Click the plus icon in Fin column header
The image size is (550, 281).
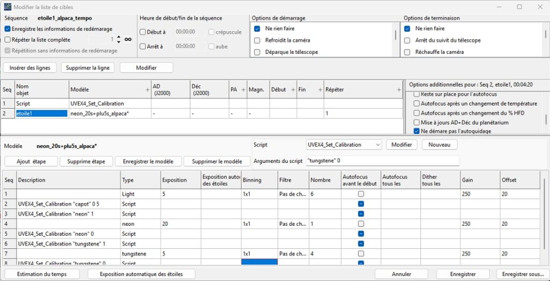pyautogui.click(x=320, y=90)
